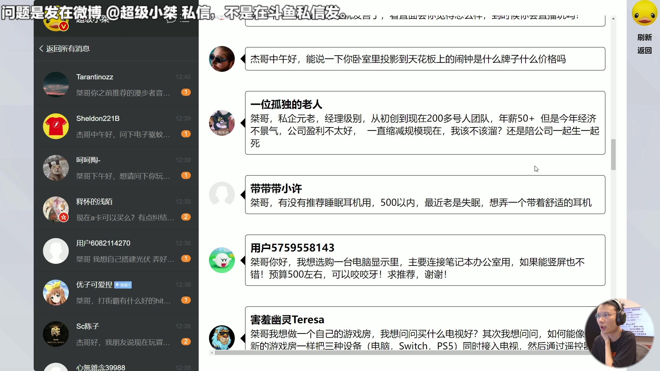This screenshot has height=371, width=660.
Task: Click the 铁粉1 fan badge
Action: coord(123,285)
